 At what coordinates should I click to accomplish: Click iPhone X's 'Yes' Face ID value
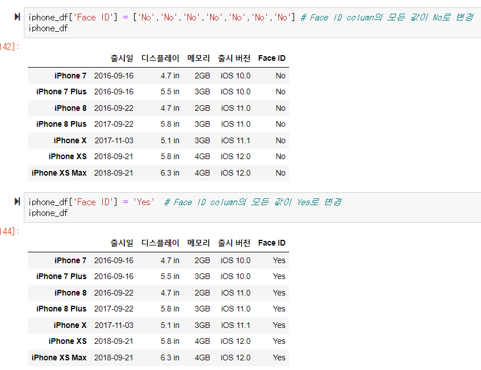pos(279,325)
